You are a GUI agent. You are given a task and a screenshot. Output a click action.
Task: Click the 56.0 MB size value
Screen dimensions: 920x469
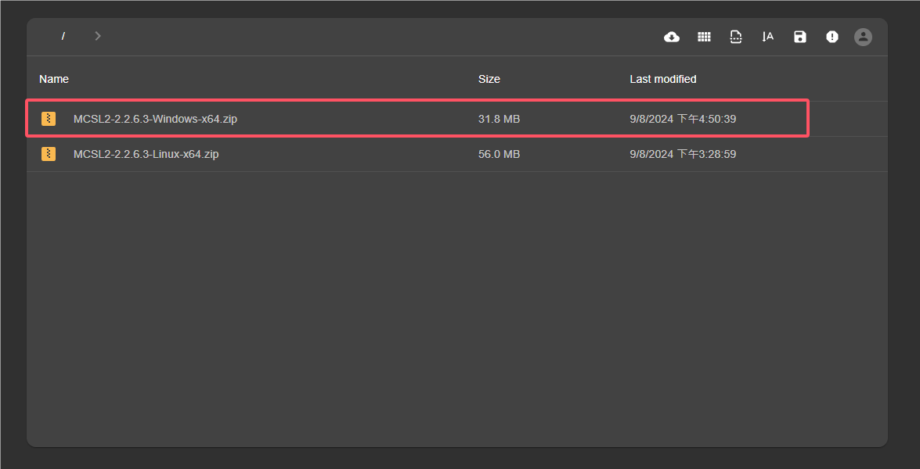click(500, 154)
